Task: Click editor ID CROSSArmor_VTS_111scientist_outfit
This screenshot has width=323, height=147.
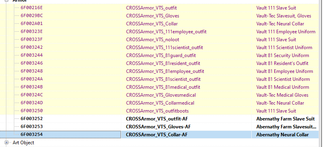Action: click(164, 48)
